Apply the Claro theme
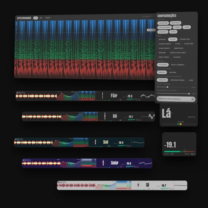The image size is (208, 208). click(178, 44)
